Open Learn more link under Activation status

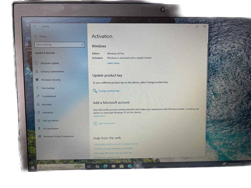[x=113, y=63]
